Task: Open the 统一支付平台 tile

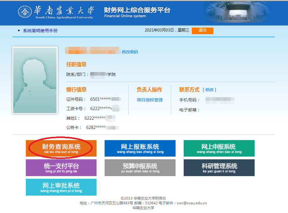Action: point(61,167)
